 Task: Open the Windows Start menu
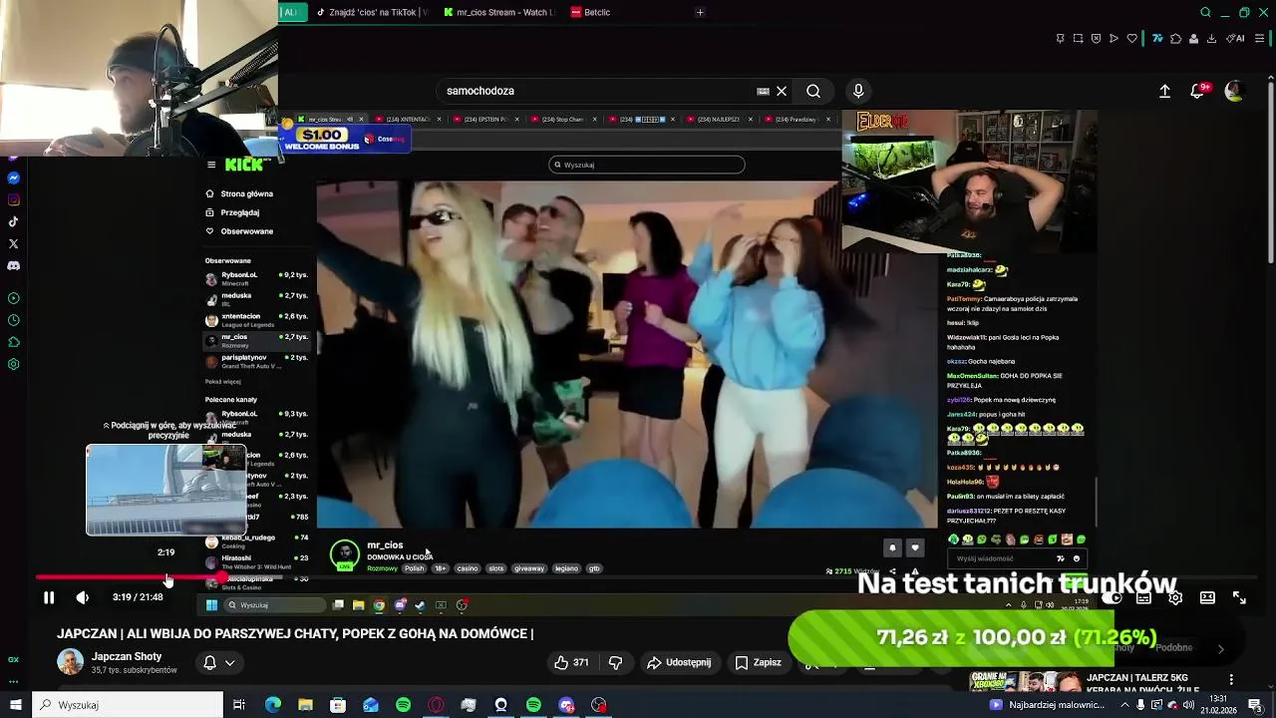pyautogui.click(x=15, y=705)
